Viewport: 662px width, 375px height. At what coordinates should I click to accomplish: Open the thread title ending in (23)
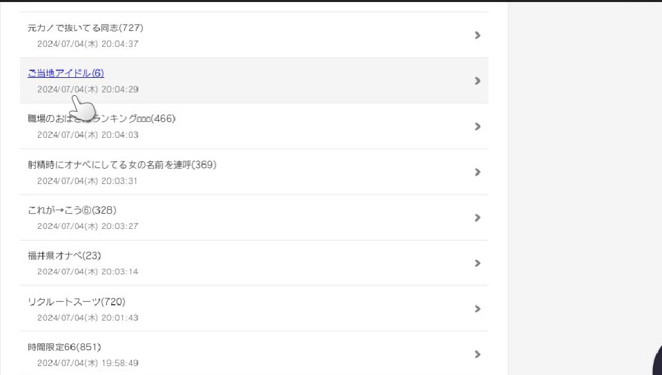point(64,256)
